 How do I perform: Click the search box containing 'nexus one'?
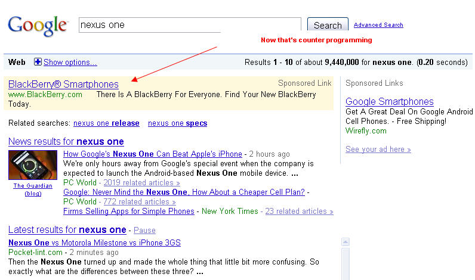click(x=190, y=25)
